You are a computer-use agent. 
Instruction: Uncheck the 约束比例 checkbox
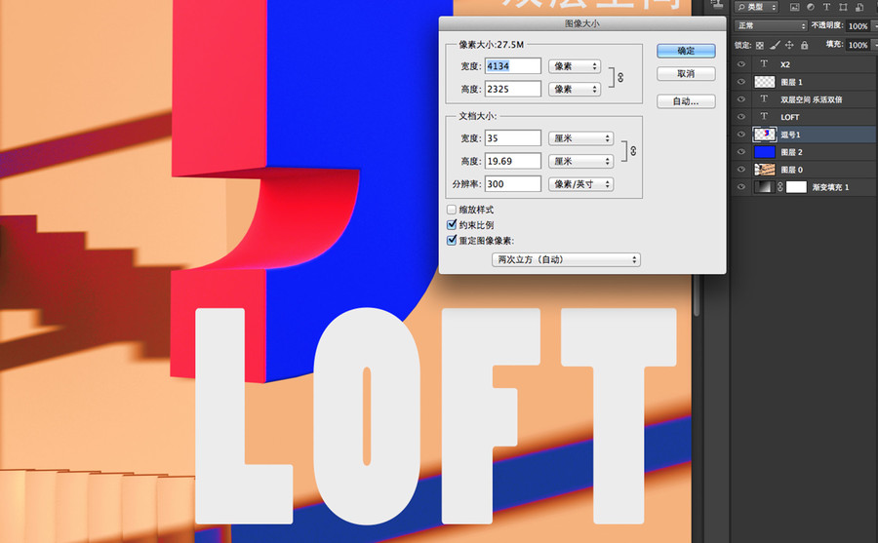452,224
